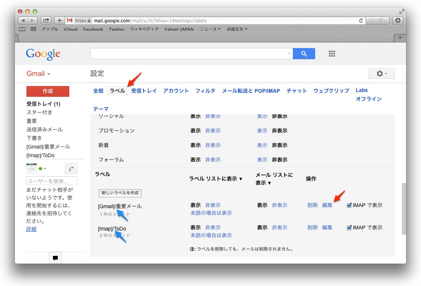The image size is (421, 286).
Task: Uncheck IMAP で表示 for [Imap]/ToDo
Action: click(x=349, y=228)
